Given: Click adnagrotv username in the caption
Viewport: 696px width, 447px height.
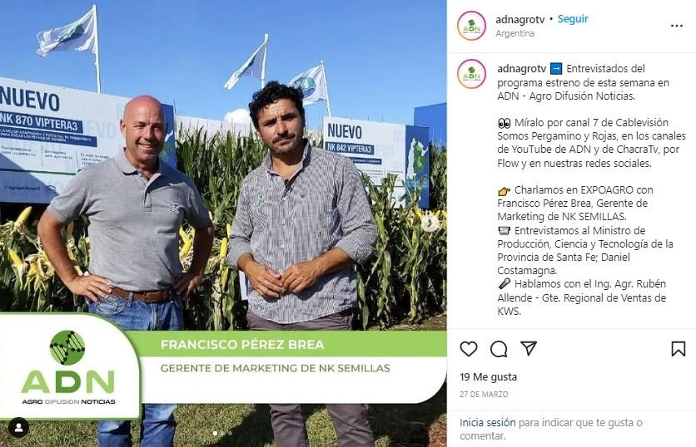Looking at the screenshot, I should [x=521, y=69].
